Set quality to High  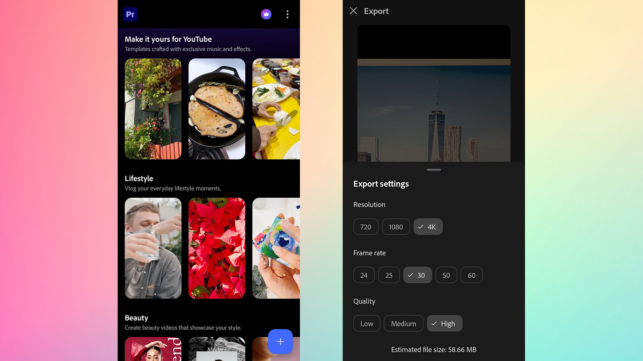click(x=445, y=323)
